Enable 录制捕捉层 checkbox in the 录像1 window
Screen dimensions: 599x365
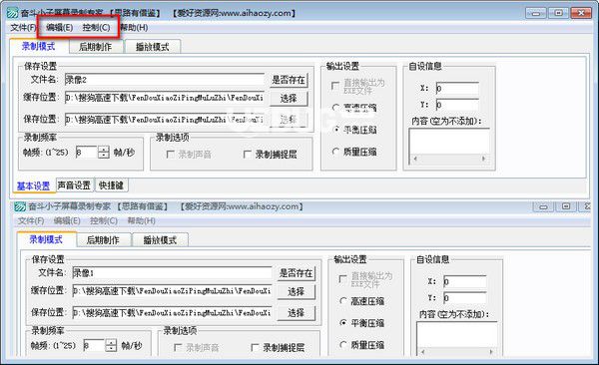click(255, 347)
